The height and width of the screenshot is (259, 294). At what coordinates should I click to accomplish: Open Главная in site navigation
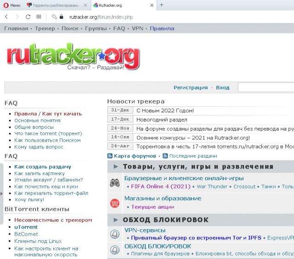pyautogui.click(x=16, y=28)
